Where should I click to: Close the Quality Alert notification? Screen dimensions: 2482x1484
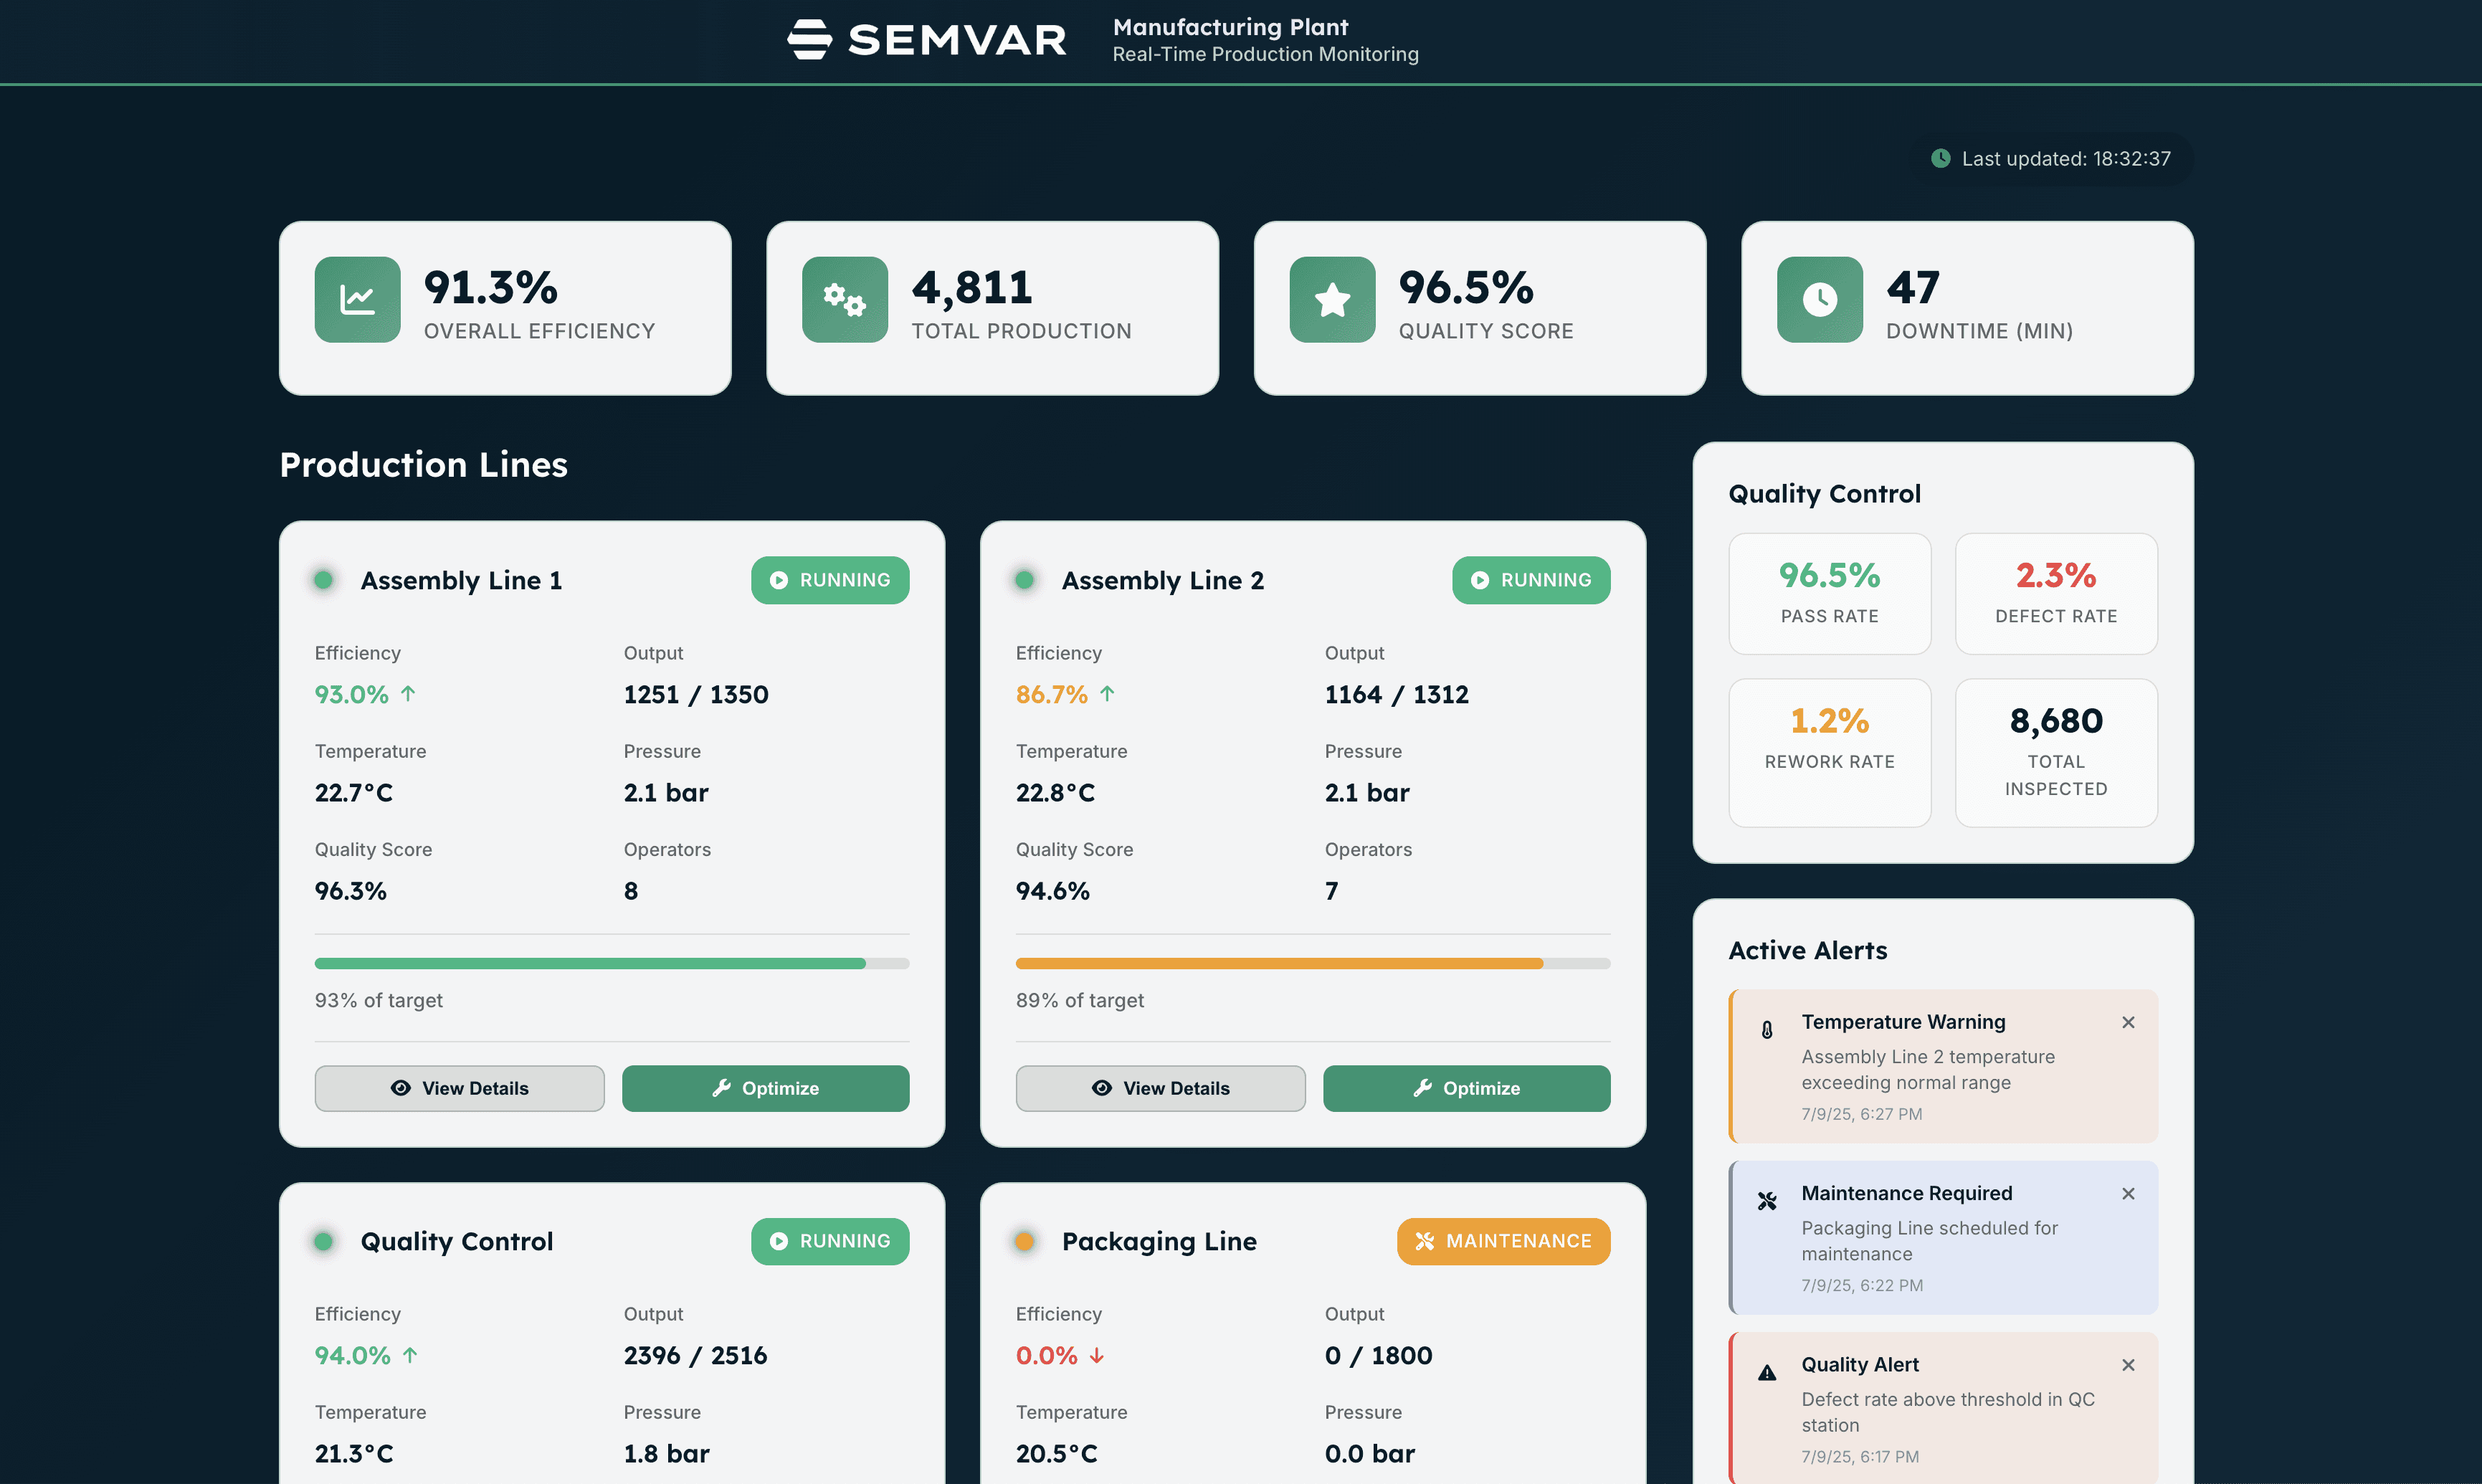[x=2128, y=1365]
